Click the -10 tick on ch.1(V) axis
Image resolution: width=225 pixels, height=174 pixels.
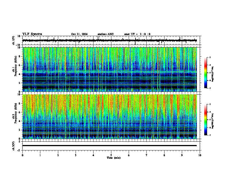[18, 45]
